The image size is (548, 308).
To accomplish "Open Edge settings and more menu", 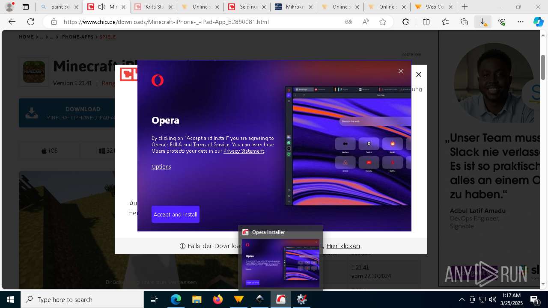I will pyautogui.click(x=521, y=22).
